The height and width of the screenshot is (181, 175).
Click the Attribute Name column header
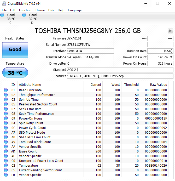(x=30, y=84)
